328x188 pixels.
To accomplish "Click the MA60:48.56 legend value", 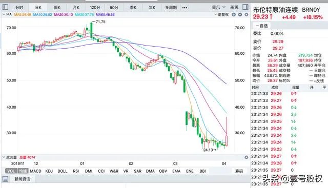I will pos(105,15).
